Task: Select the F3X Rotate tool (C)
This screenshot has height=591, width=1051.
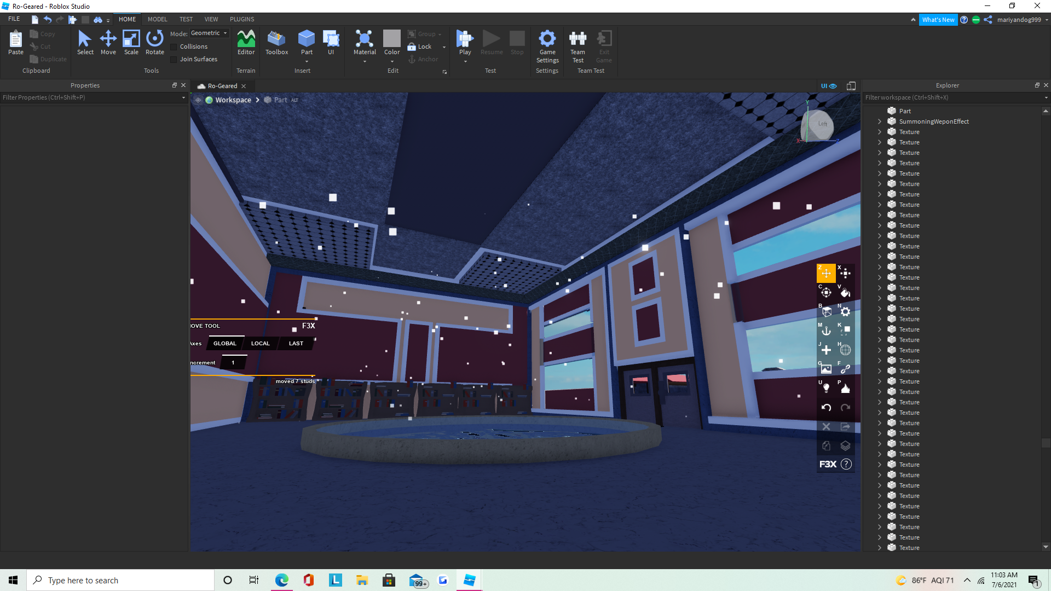Action: tap(826, 292)
